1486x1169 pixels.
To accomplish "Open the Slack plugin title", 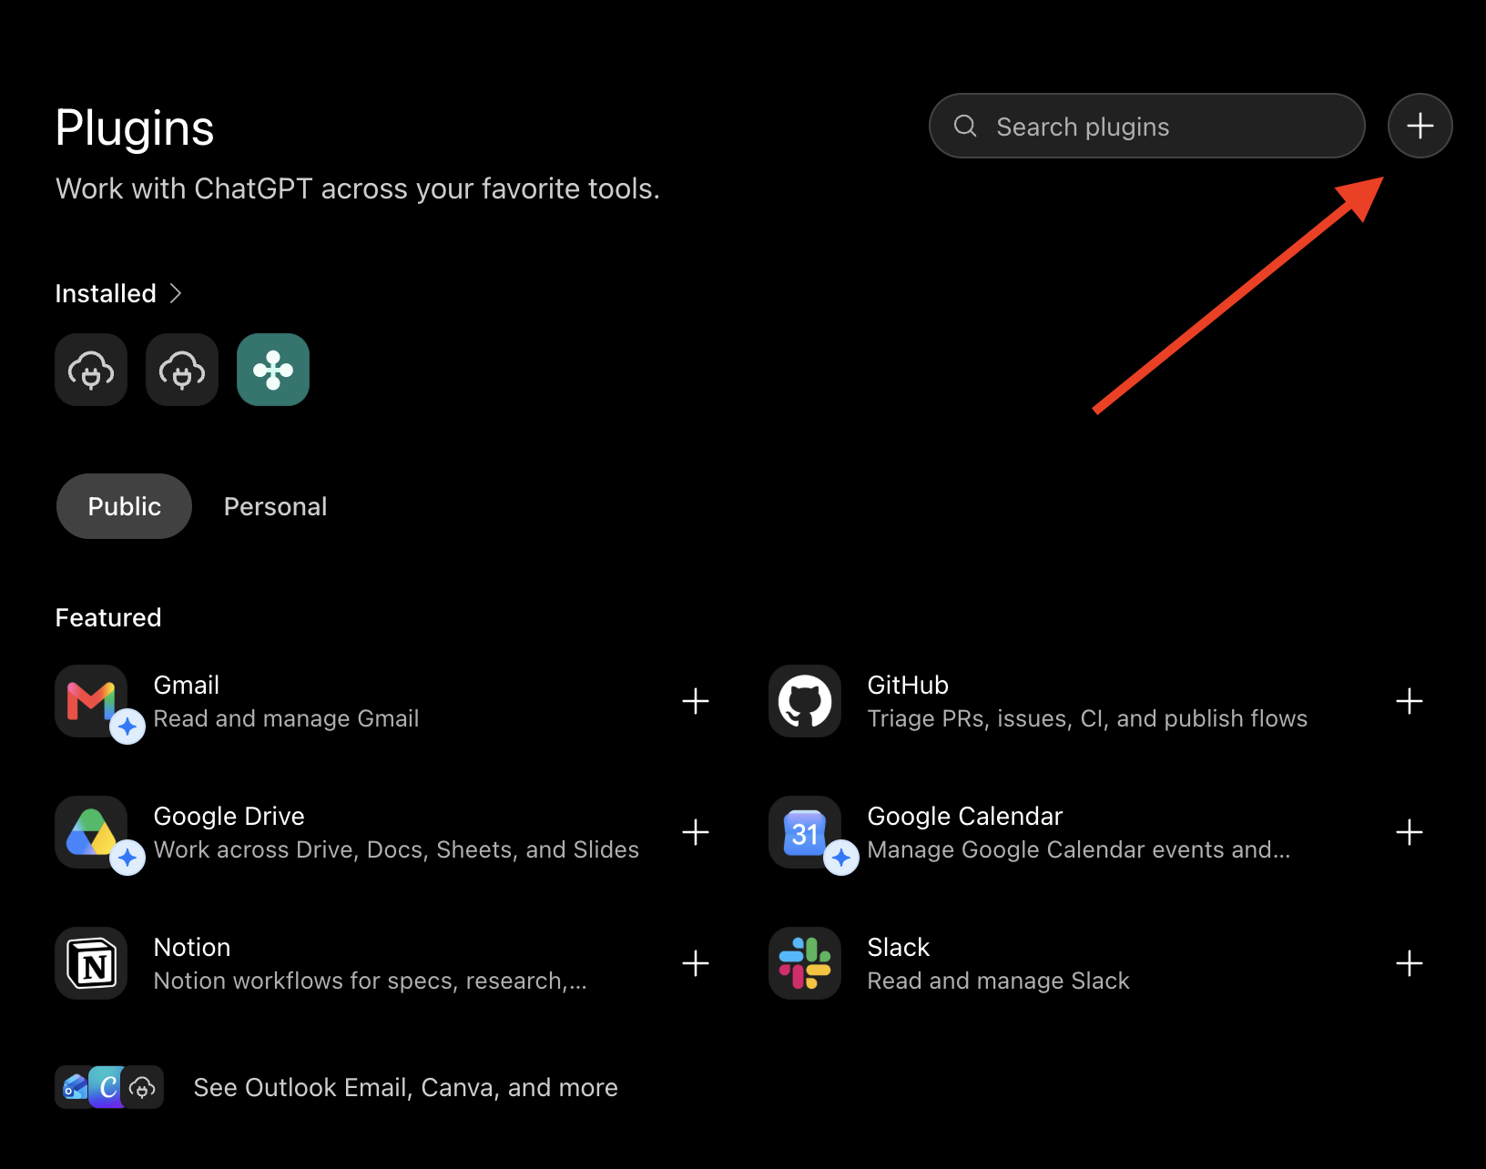I will coord(899,947).
